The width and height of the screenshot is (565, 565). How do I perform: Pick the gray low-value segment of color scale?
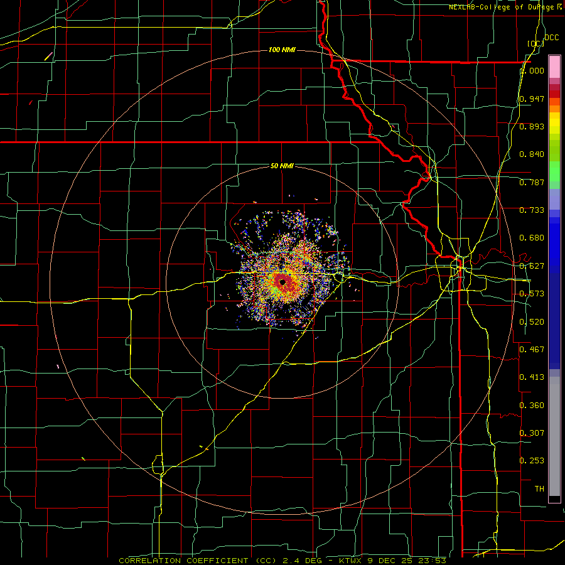pyautogui.click(x=554, y=436)
